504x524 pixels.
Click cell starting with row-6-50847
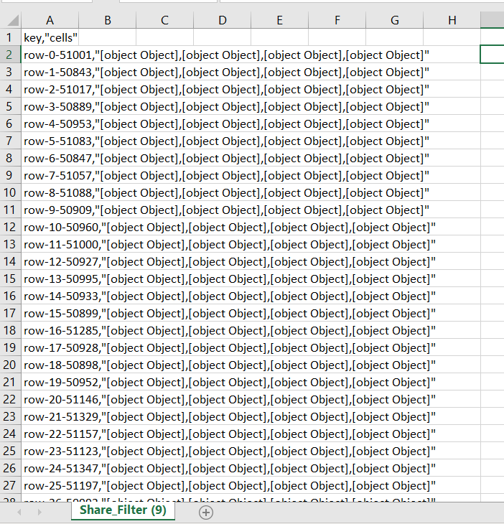click(50, 158)
